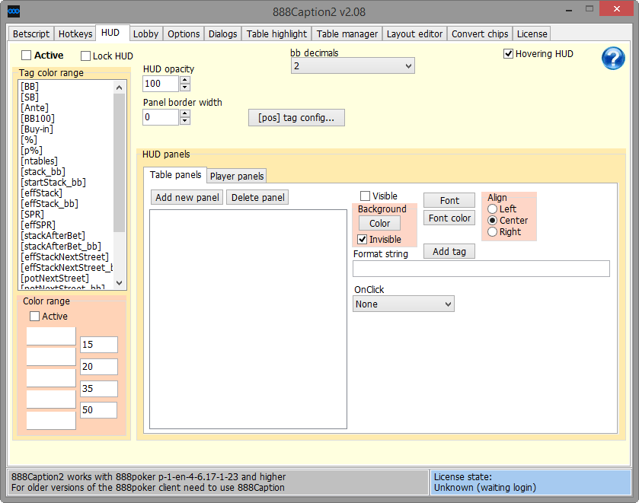Image resolution: width=639 pixels, height=503 pixels.
Task: Enable the main Active HUD checkbox
Action: pyautogui.click(x=26, y=55)
